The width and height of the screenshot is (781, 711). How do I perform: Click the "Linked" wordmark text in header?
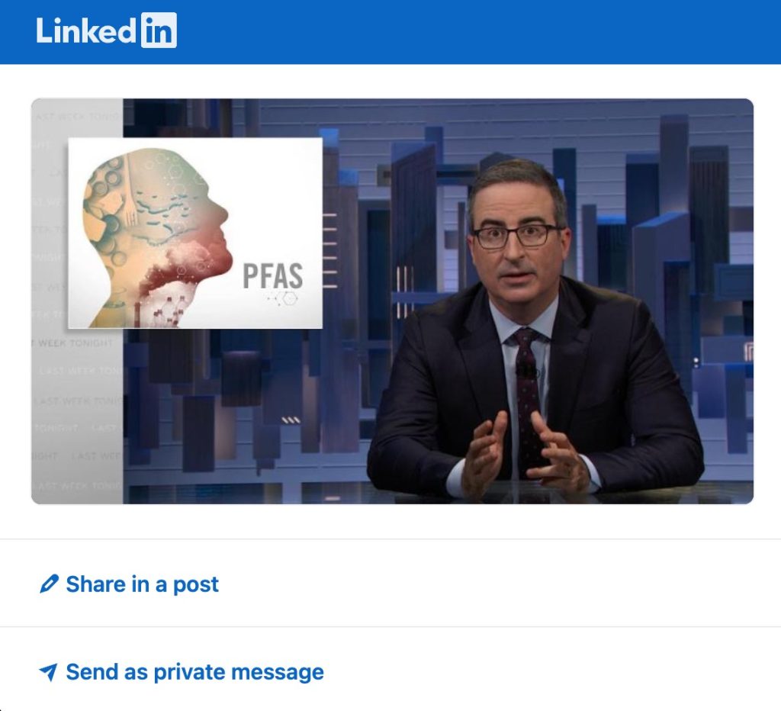85,31
